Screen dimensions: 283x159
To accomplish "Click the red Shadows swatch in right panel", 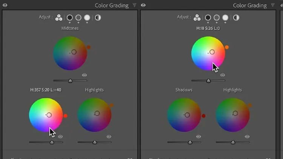I will (204, 116).
